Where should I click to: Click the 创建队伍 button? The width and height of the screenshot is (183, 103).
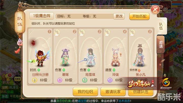pyautogui.click(x=141, y=92)
